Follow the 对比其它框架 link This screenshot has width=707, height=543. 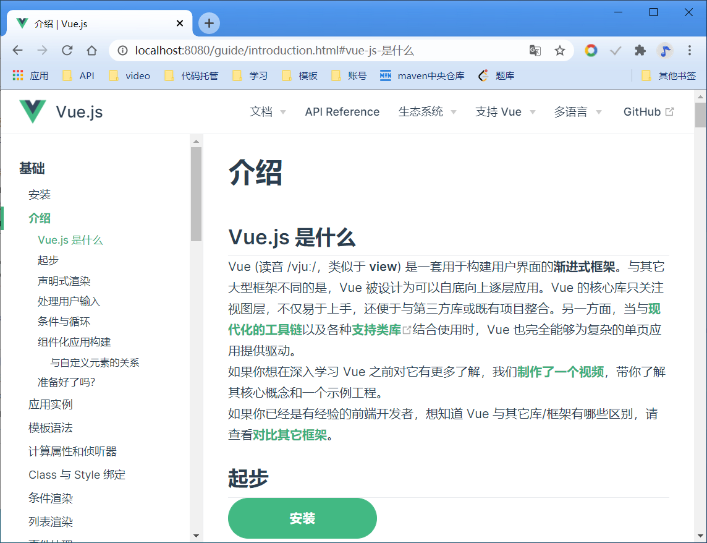[x=290, y=435]
